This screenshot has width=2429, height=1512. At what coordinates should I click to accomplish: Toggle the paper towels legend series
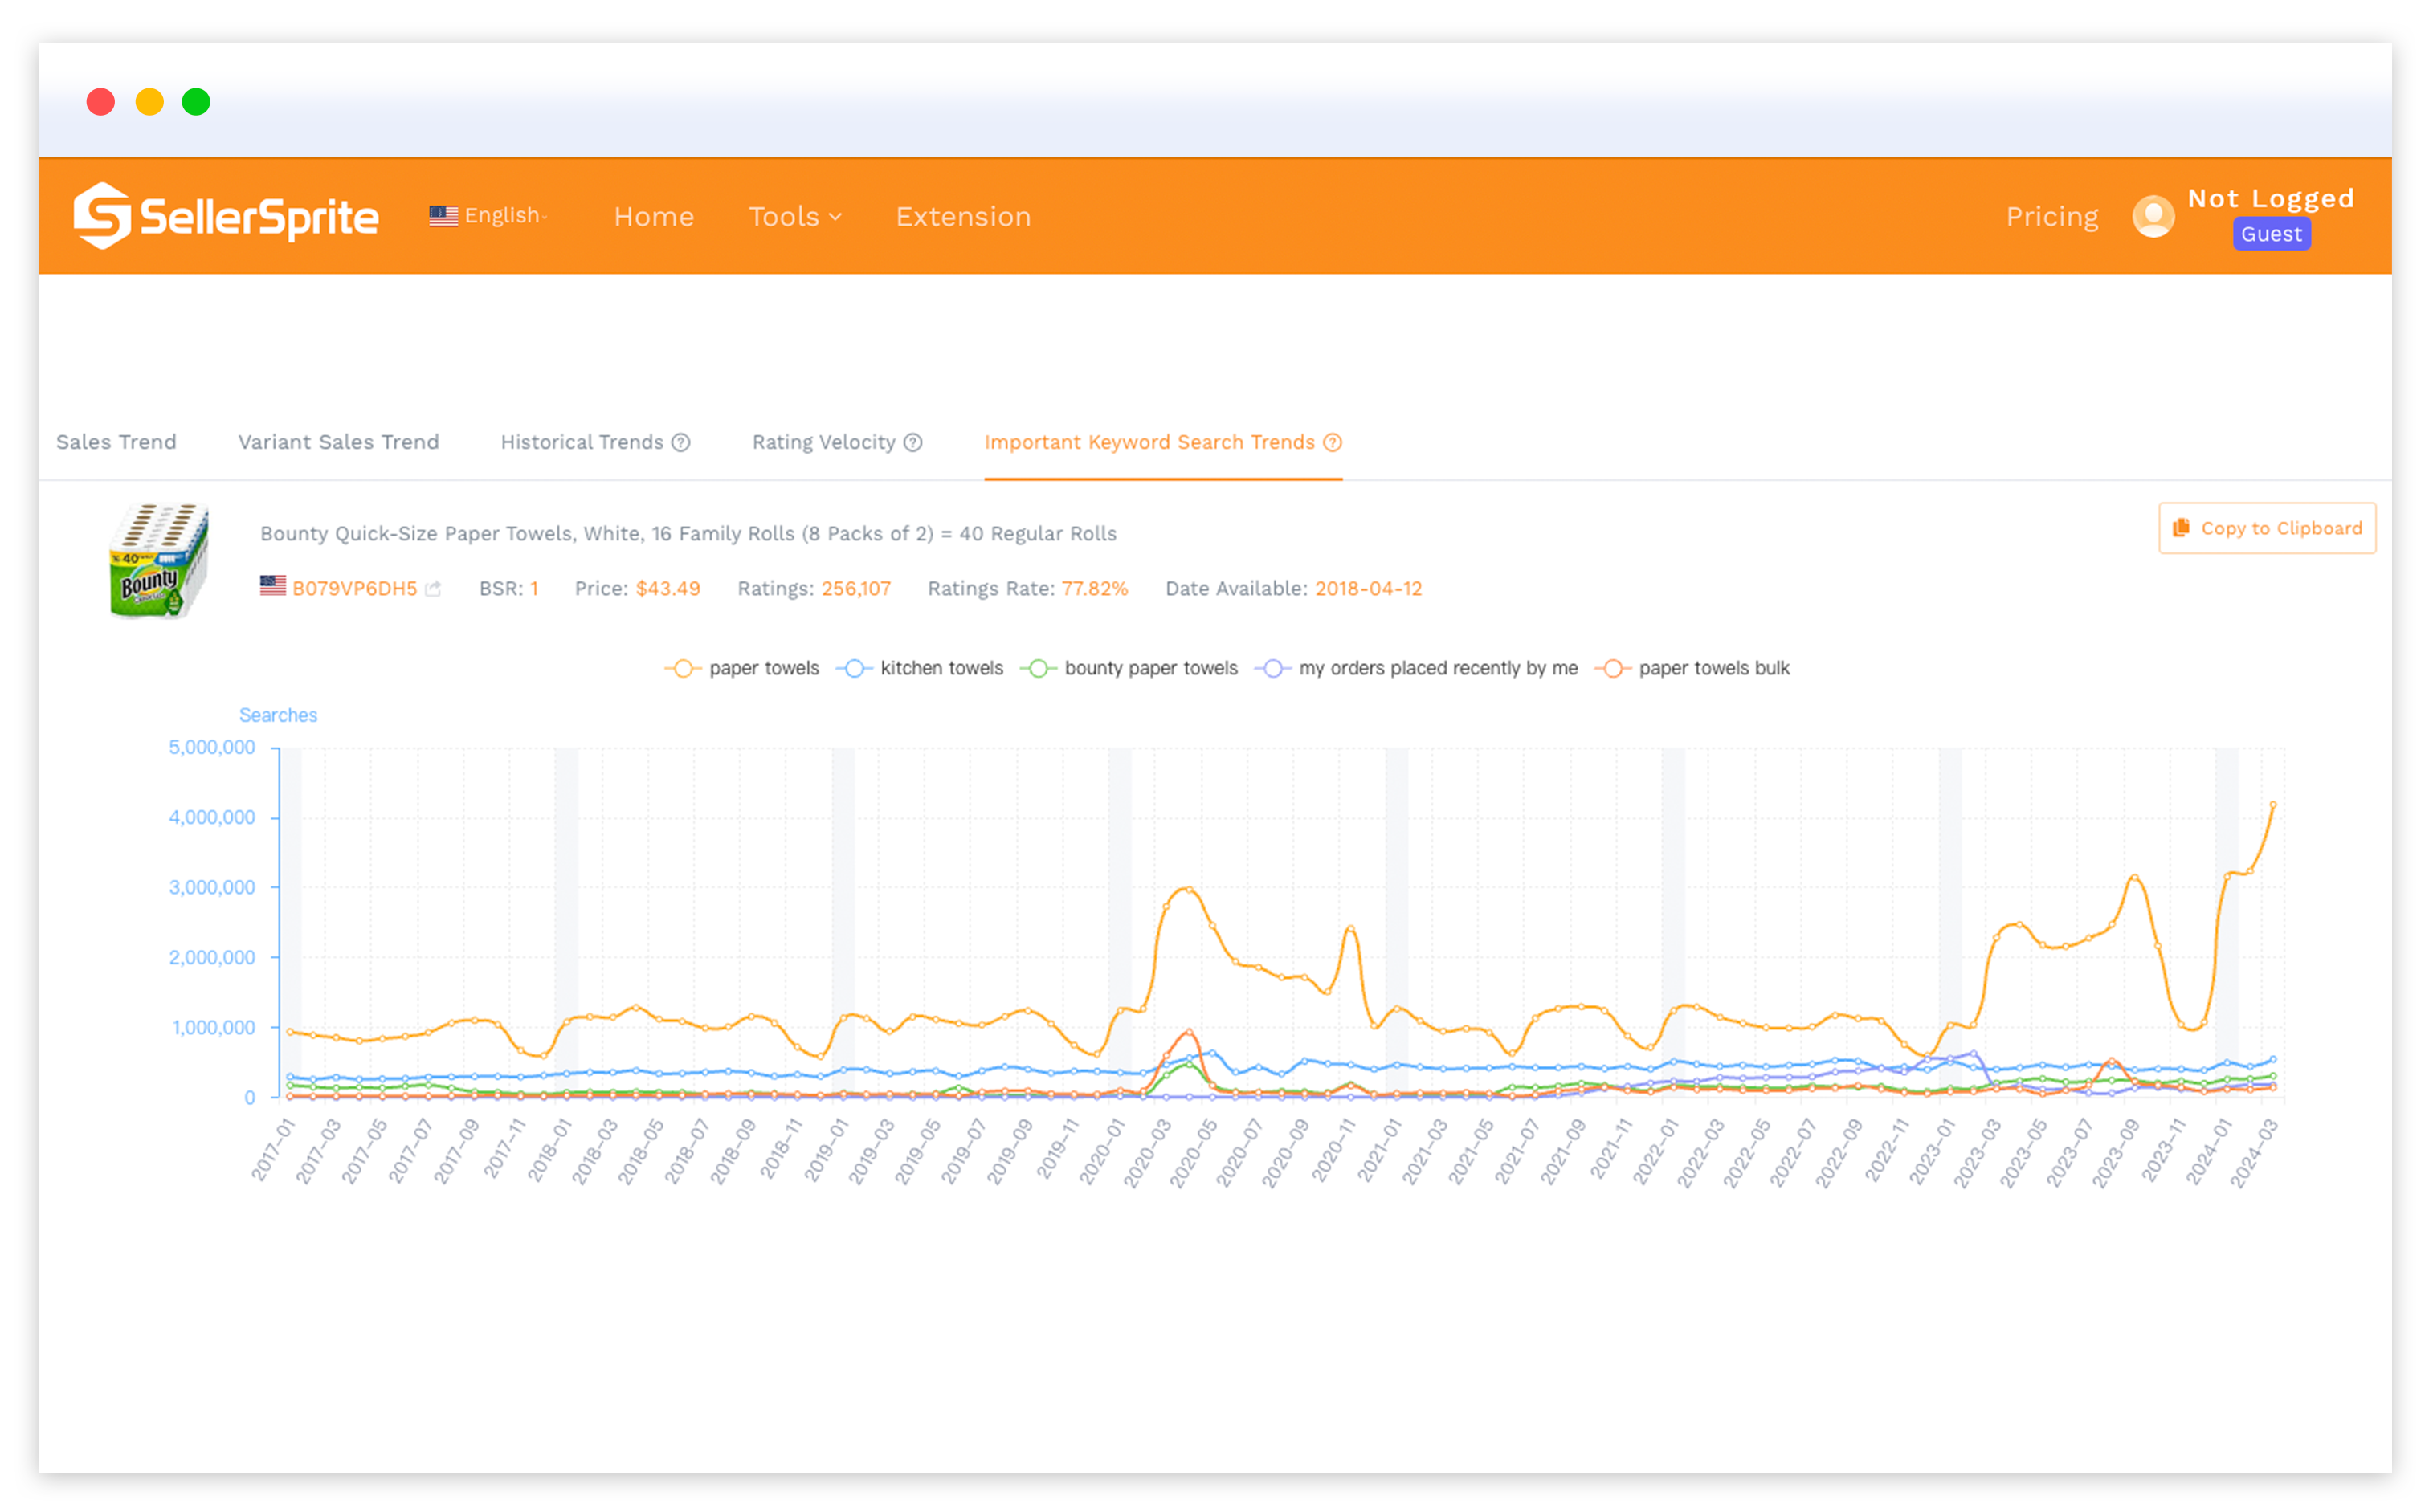[741, 668]
